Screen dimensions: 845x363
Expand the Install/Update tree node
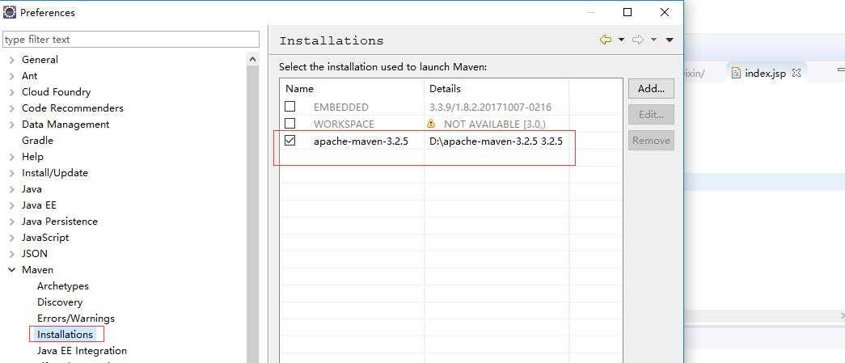[x=11, y=174]
